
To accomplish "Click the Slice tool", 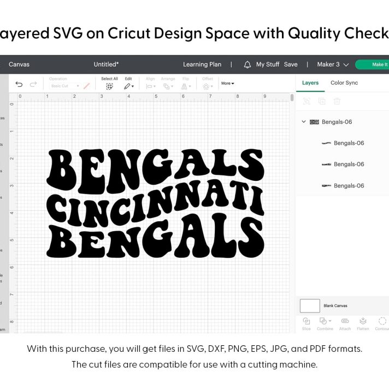I will 306,323.
